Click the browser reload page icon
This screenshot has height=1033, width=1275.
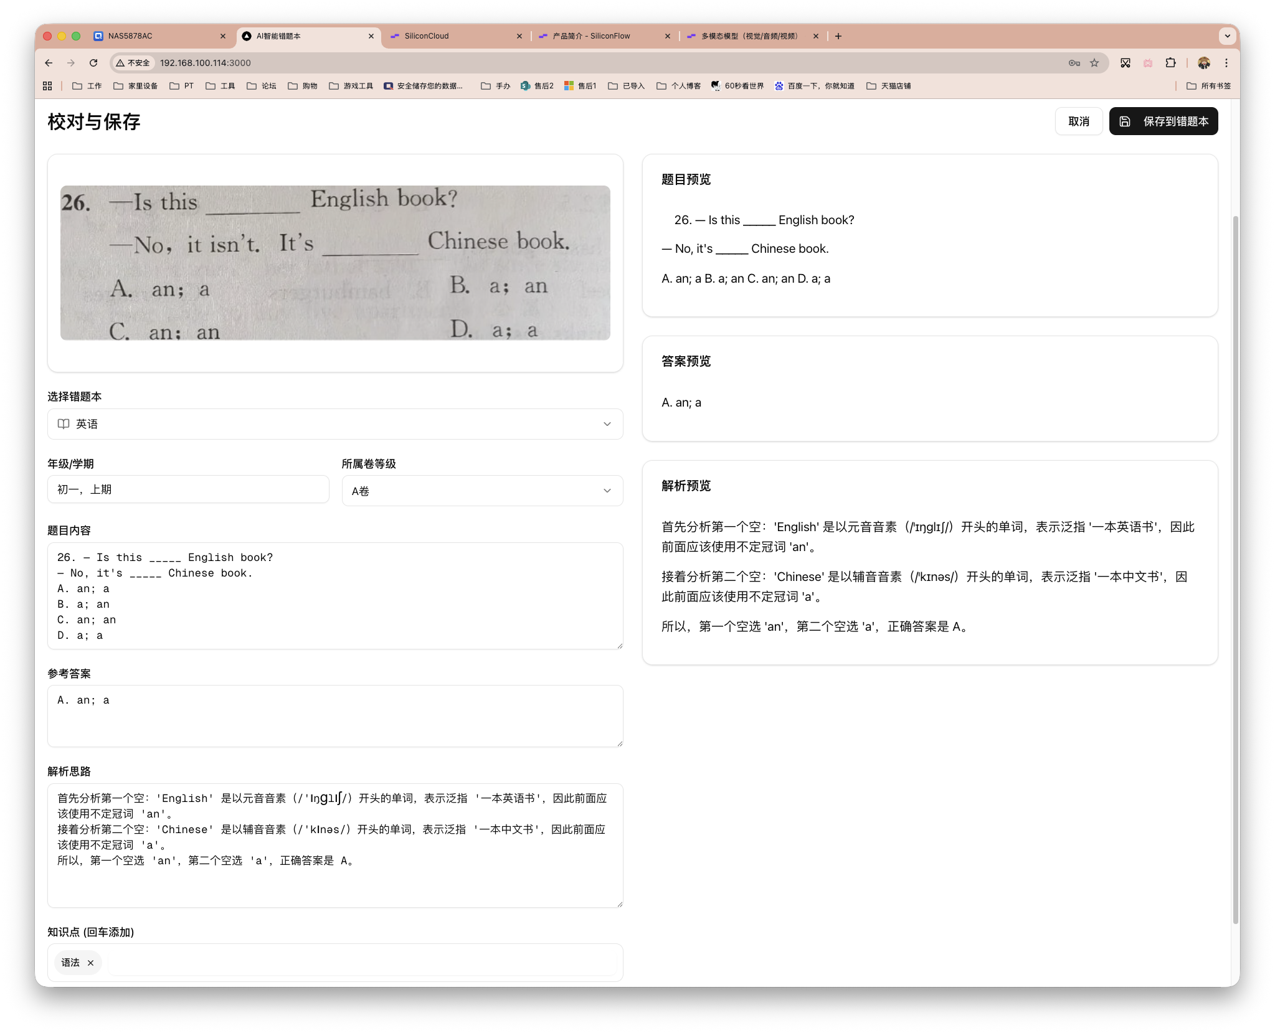(x=93, y=63)
